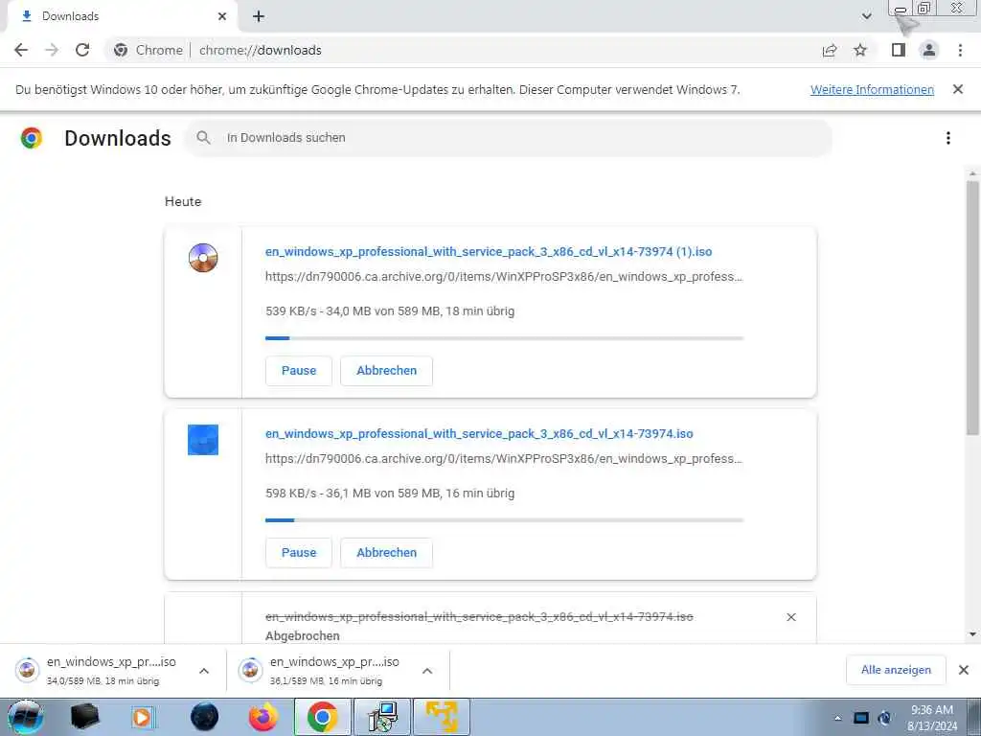
Task: Click the blue file icon of the second download
Action: [x=203, y=439]
